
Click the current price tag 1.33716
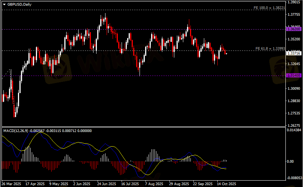[x=293, y=53]
